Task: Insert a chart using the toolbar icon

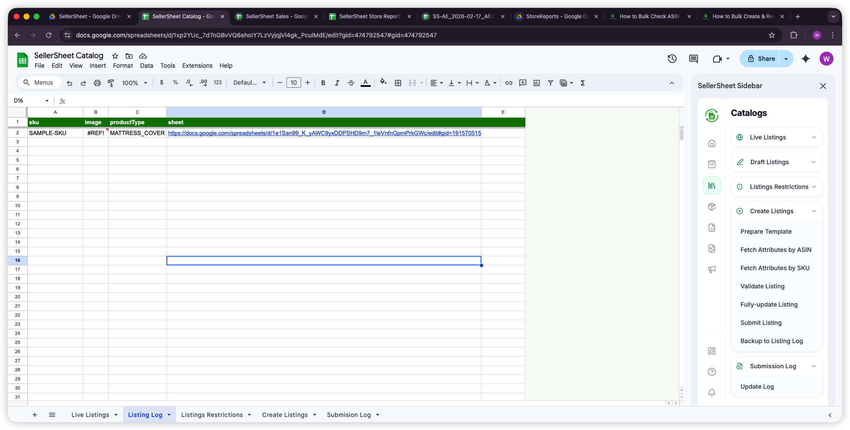Action: click(x=537, y=83)
